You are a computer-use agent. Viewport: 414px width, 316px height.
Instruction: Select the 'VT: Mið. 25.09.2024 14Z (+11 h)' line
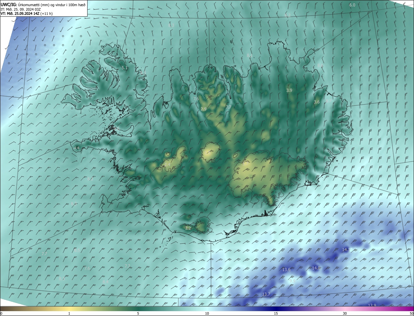[x=27, y=14]
